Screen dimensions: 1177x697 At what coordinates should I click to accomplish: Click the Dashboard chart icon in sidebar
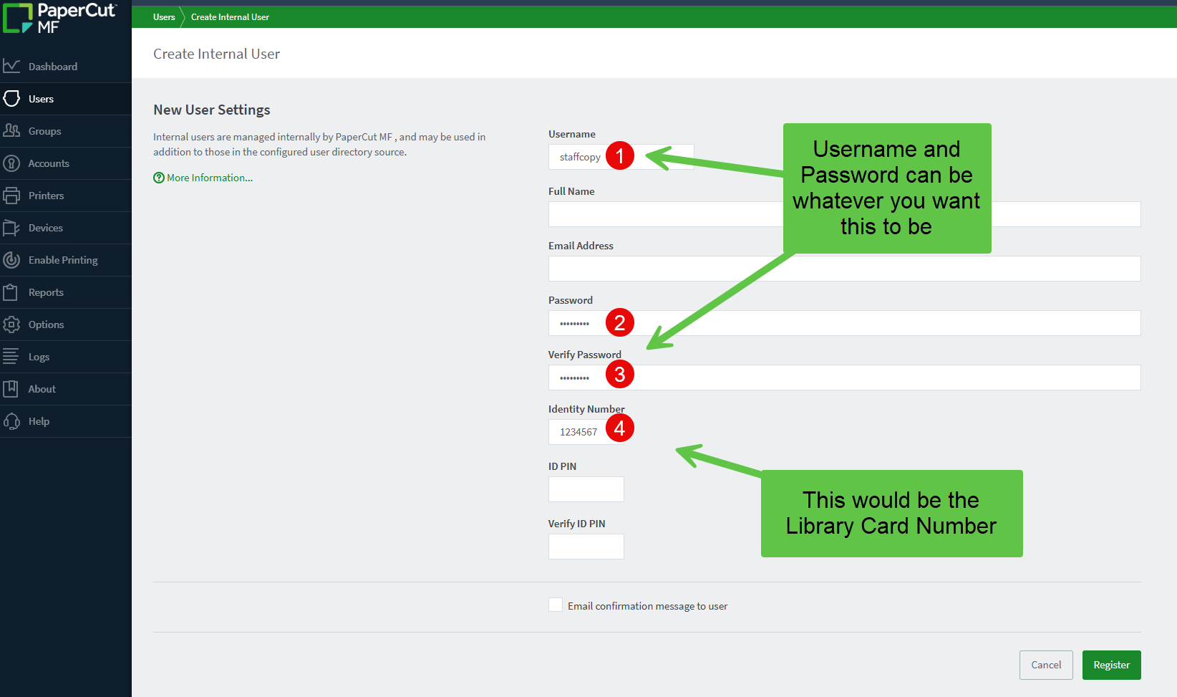coord(11,67)
